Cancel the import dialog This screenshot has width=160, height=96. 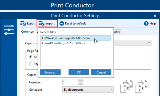[x=101, y=72]
